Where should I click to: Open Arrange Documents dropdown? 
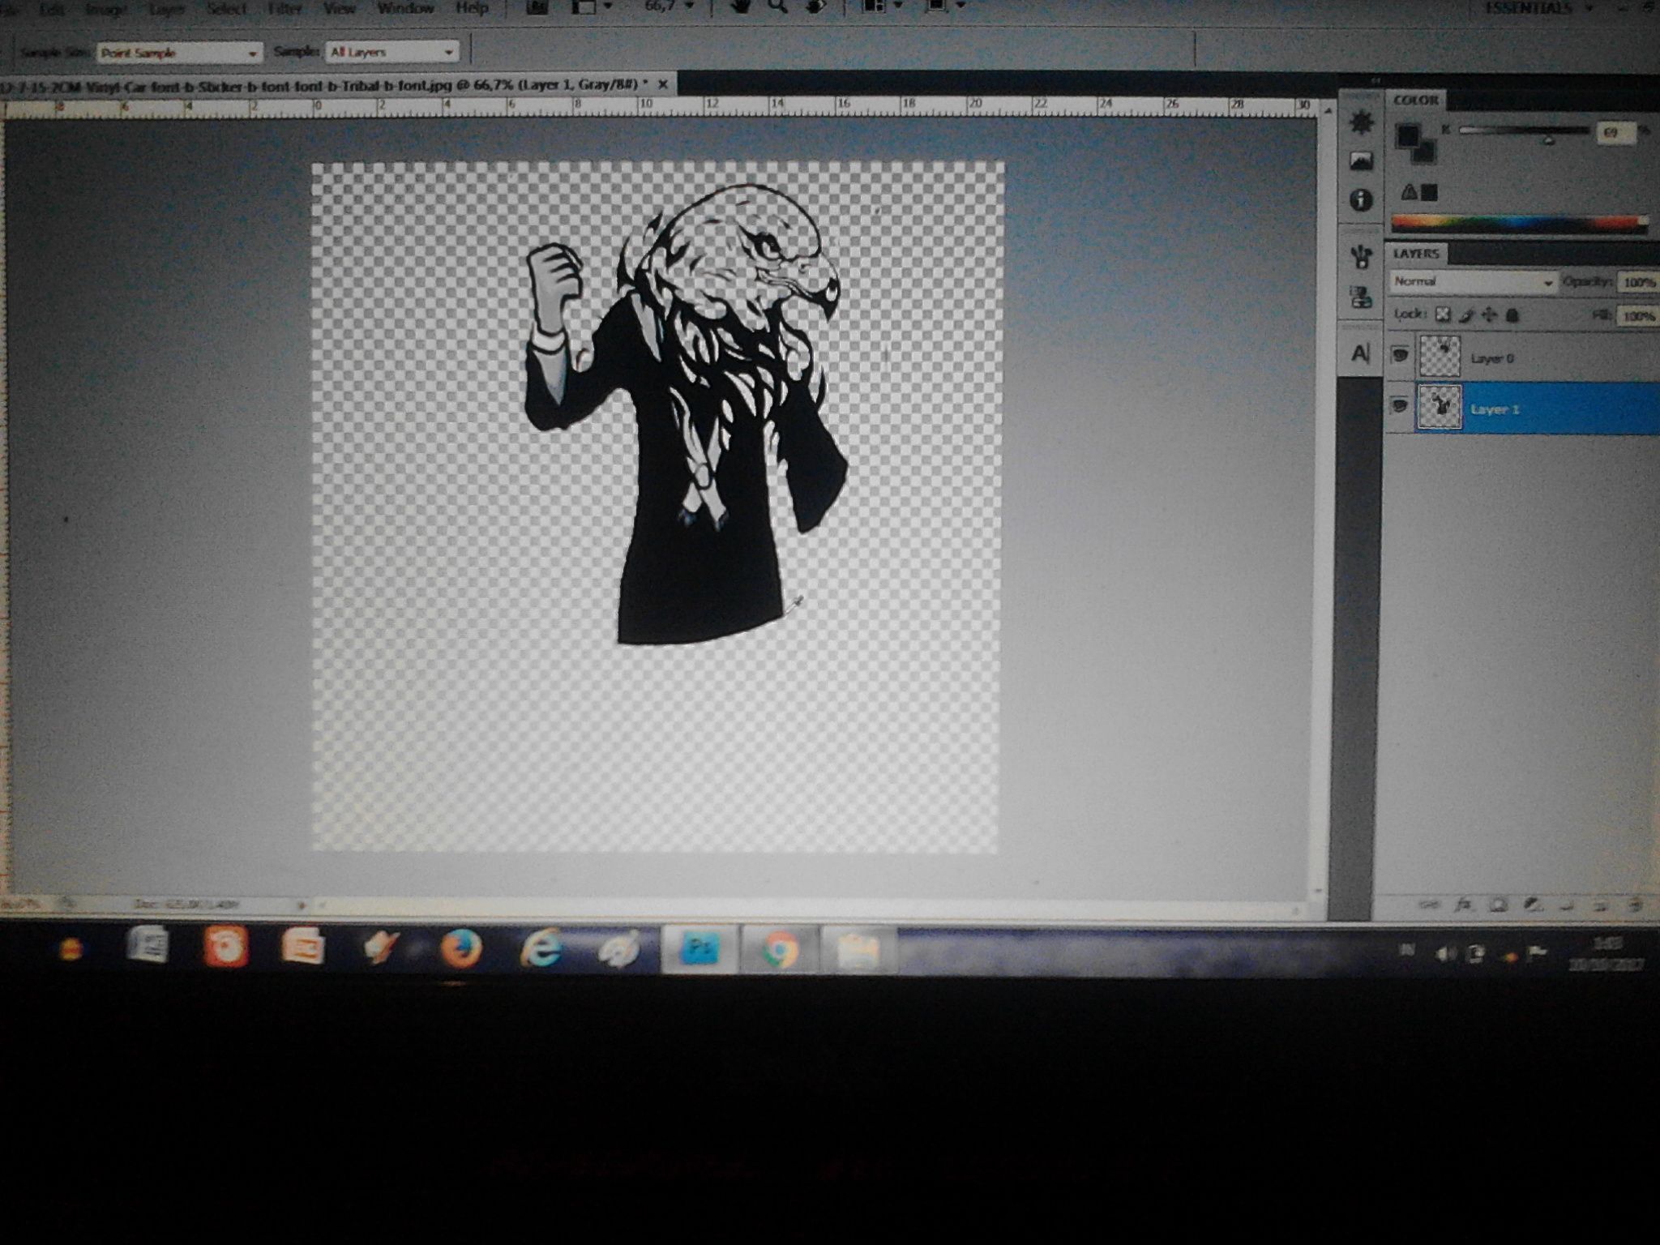[880, 6]
